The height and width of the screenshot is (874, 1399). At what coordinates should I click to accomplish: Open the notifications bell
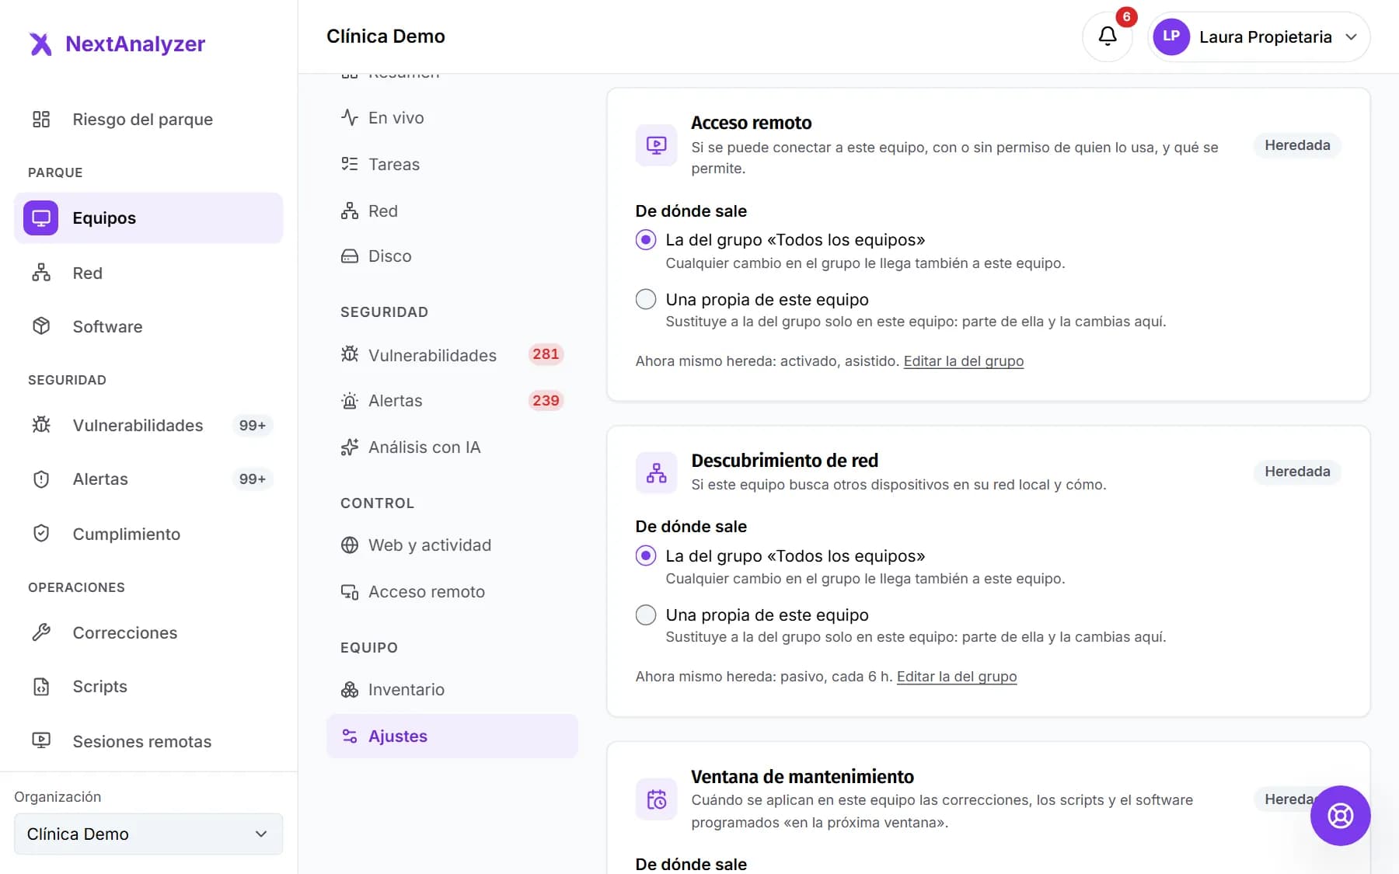[x=1108, y=37]
